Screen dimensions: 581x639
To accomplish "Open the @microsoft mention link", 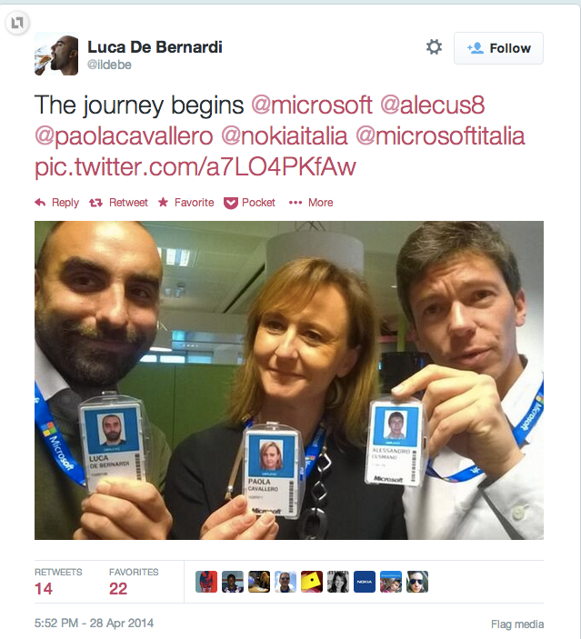I will 312,105.
